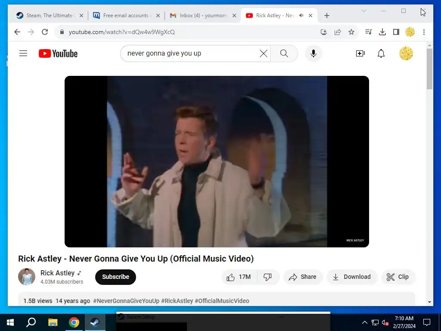
Task: Go forward with the browser forward arrow
Action: point(31,32)
